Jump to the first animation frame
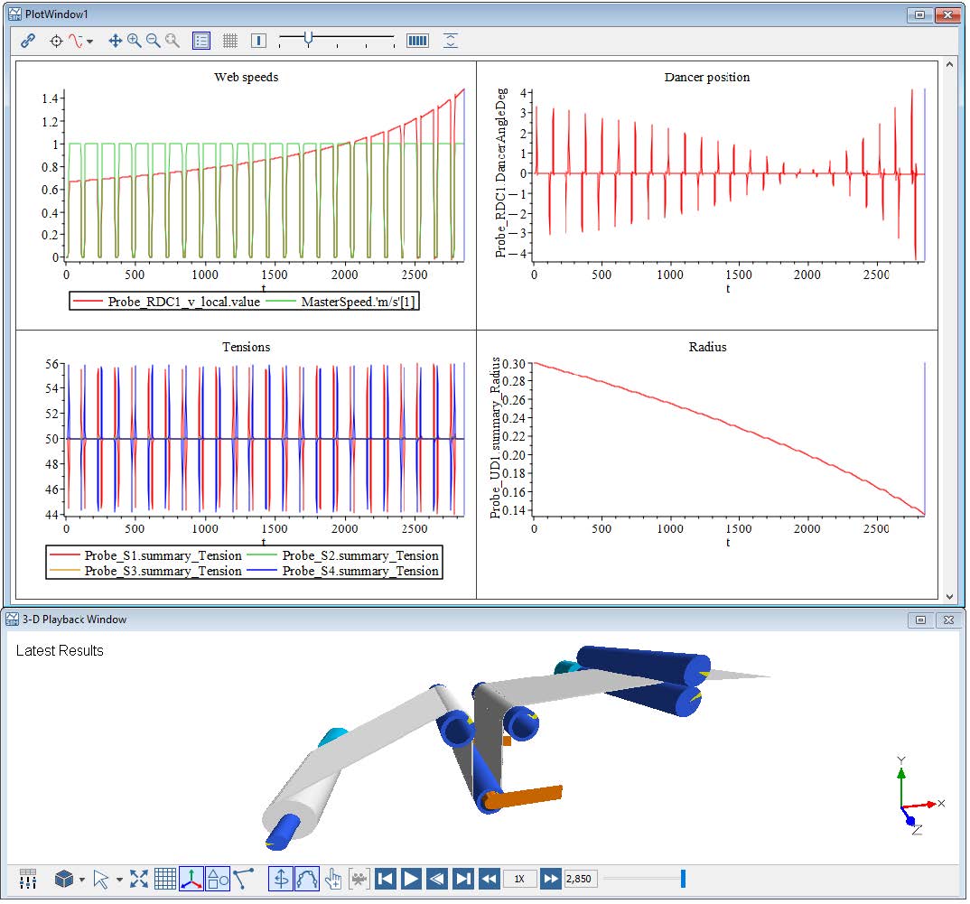This screenshot has height=904, width=970. point(385,879)
